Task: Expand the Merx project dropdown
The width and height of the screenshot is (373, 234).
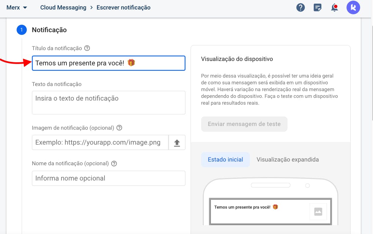Action: point(17,7)
